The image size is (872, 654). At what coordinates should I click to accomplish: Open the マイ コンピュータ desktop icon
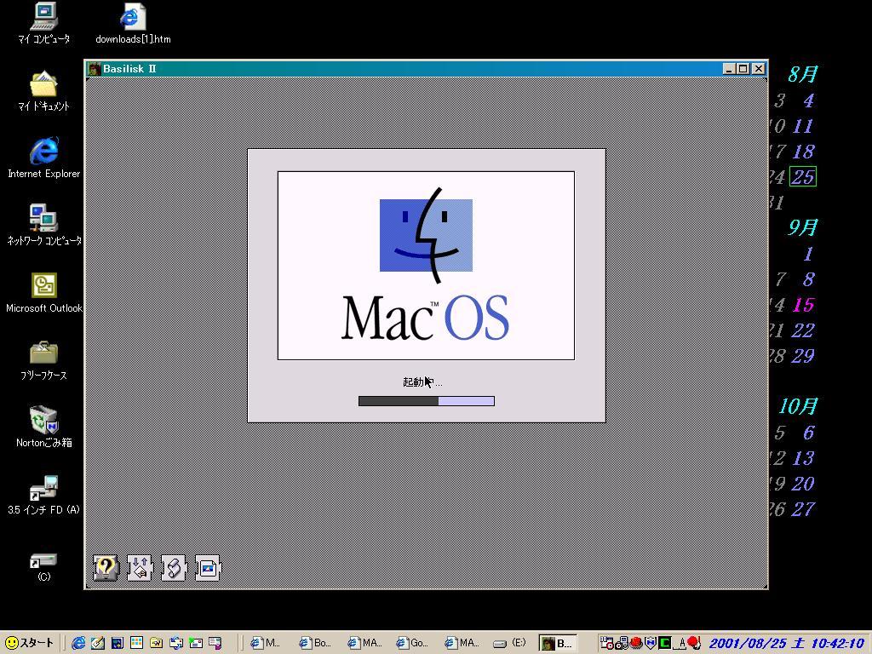[44, 24]
